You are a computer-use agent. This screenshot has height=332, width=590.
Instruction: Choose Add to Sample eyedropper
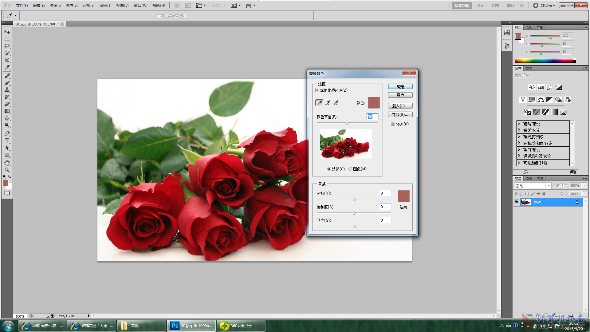click(x=328, y=103)
